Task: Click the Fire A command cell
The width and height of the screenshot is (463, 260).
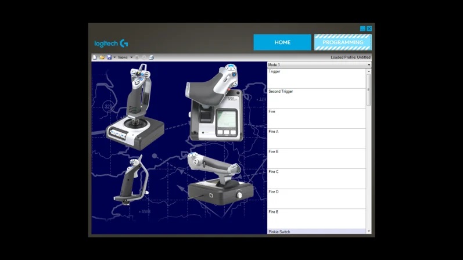Action: pos(317,139)
